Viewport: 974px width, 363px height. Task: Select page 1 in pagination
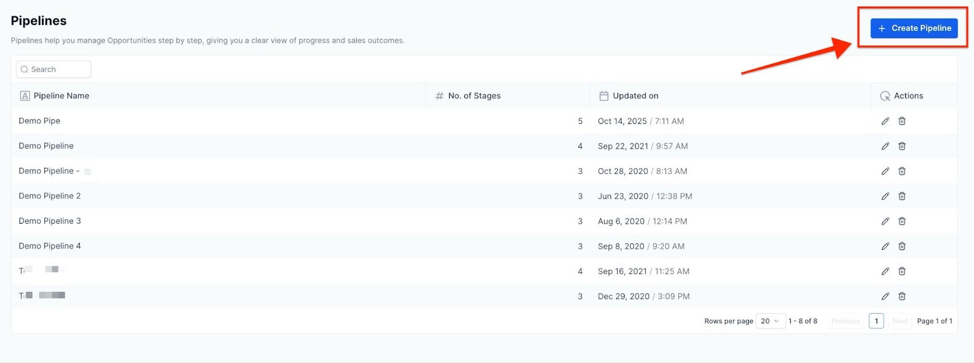click(x=876, y=321)
